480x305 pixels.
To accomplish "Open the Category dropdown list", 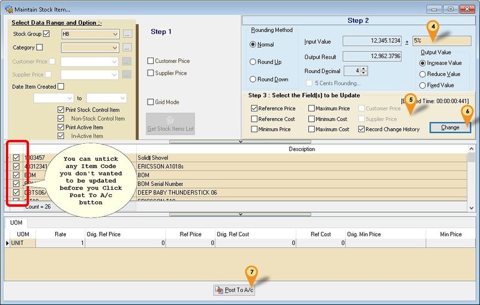I will tap(115, 47).
